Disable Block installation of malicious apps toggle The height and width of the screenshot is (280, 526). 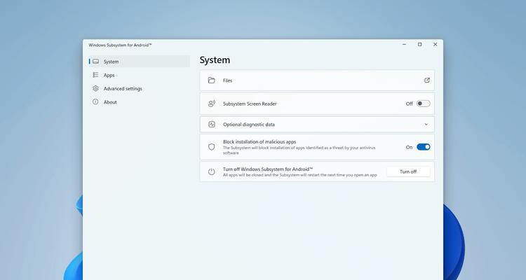click(424, 147)
